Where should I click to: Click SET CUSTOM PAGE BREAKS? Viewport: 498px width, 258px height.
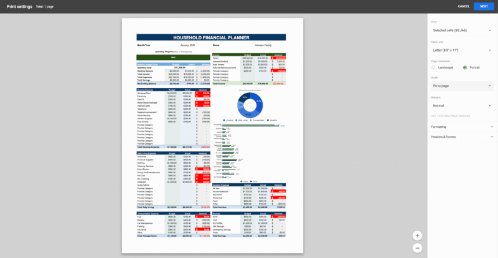coord(450,116)
